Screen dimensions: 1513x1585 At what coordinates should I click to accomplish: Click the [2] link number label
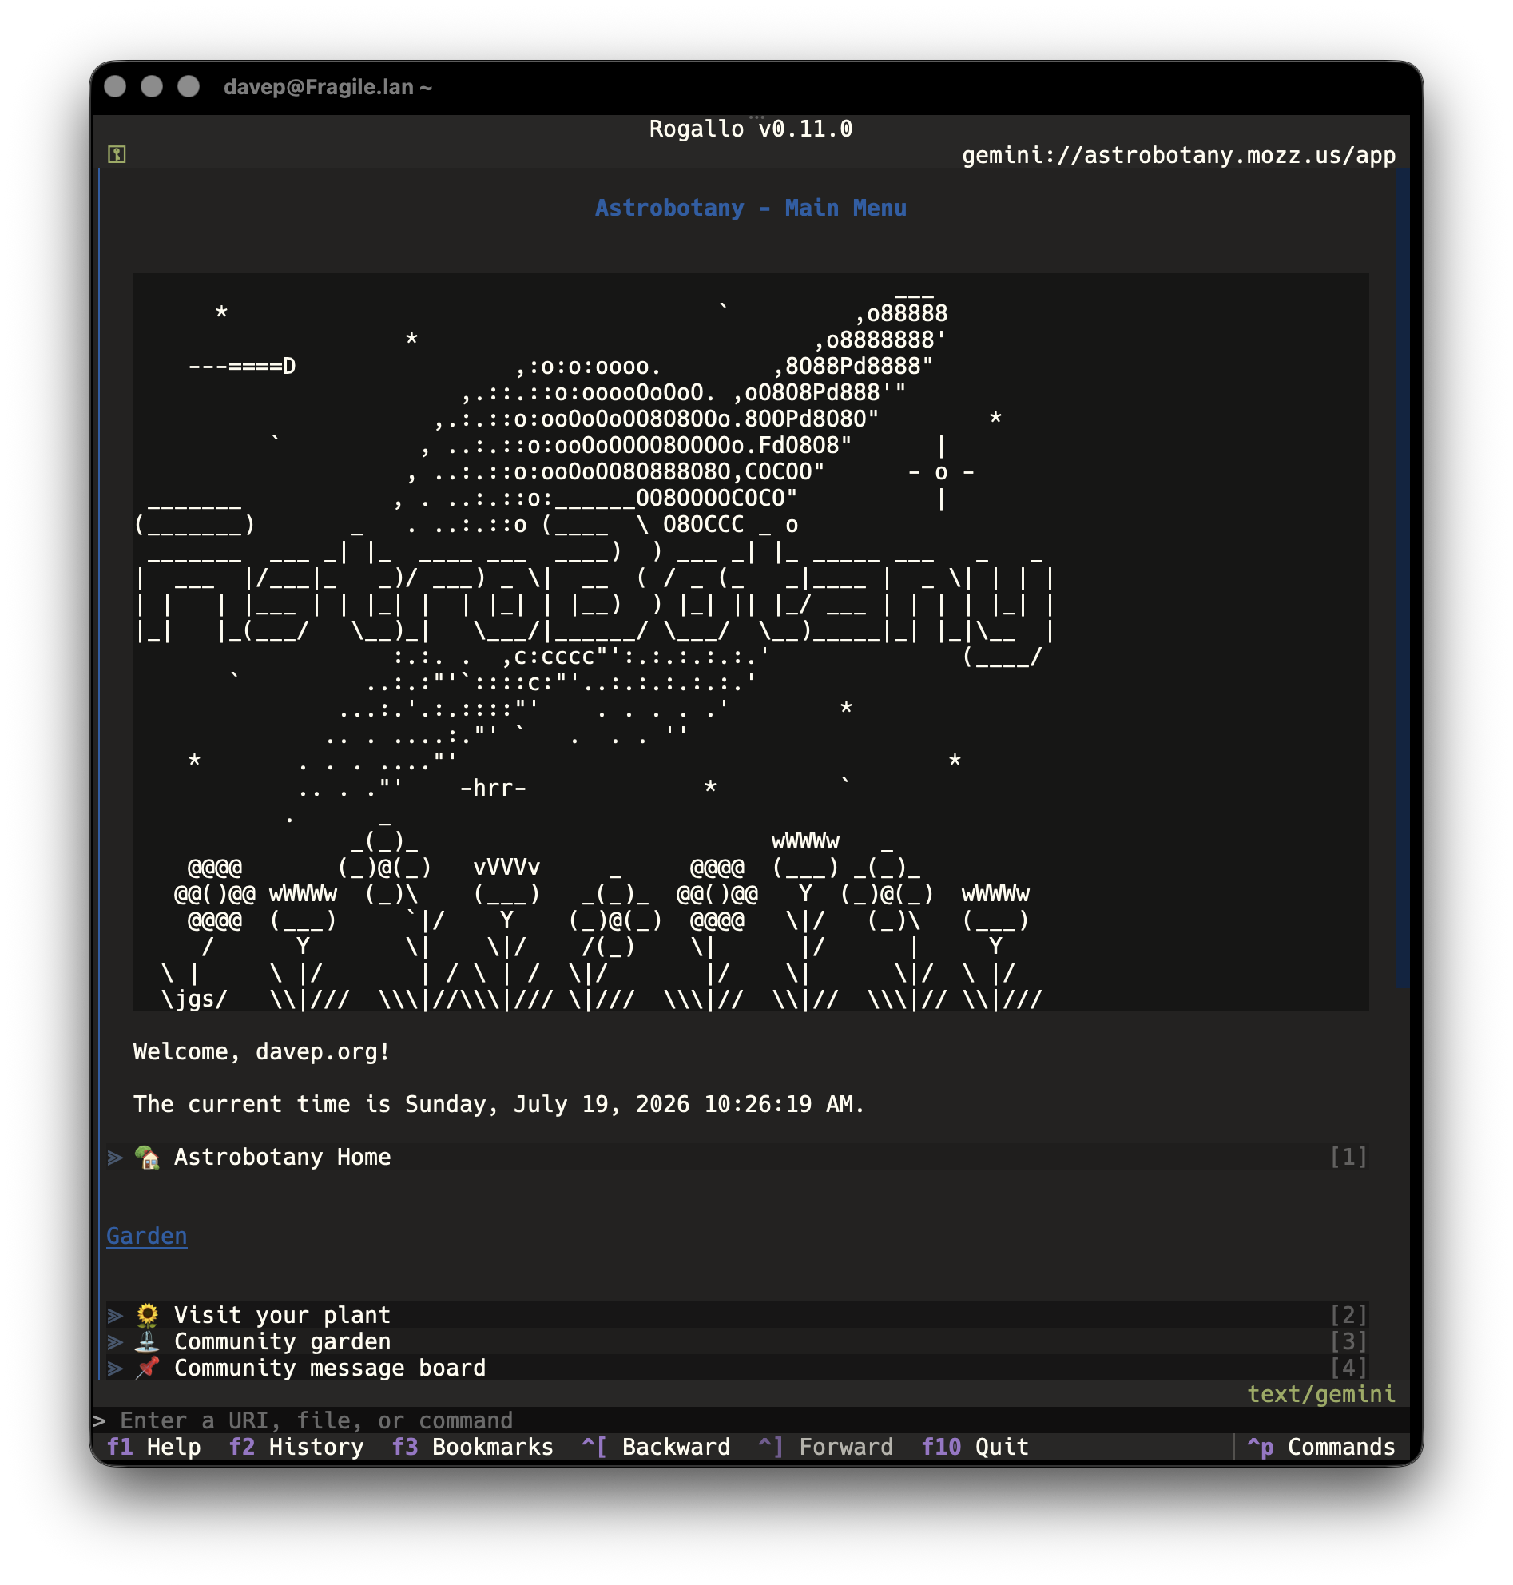click(x=1348, y=1315)
